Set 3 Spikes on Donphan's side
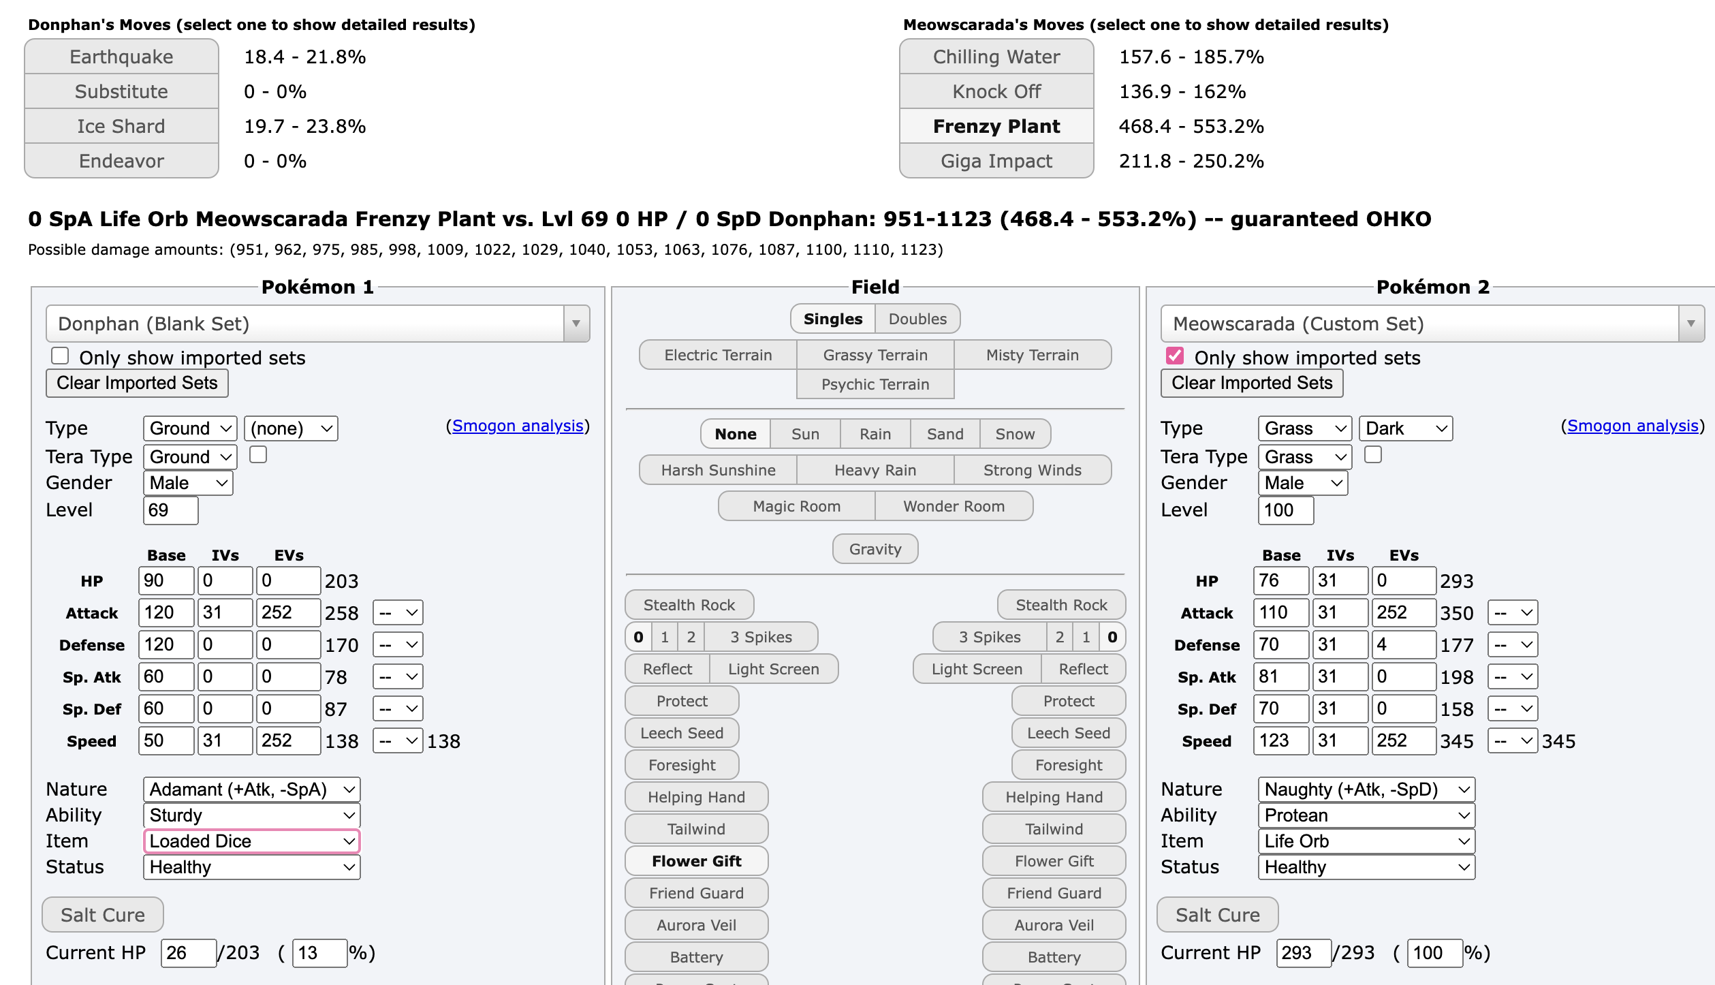Viewport: 1715px width, 985px height. 761,637
